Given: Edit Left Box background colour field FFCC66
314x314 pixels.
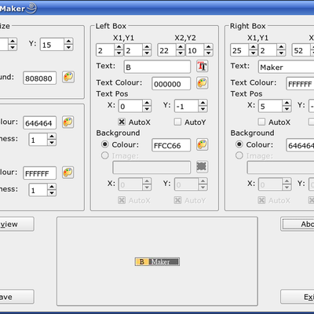Looking at the screenshot, I should [x=171, y=145].
